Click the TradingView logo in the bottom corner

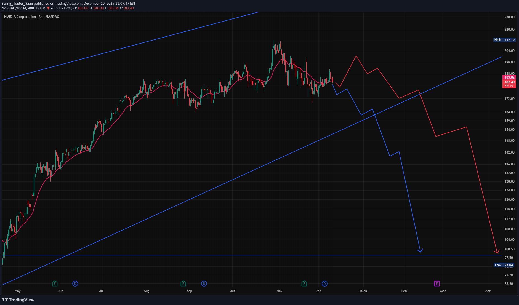click(18, 300)
